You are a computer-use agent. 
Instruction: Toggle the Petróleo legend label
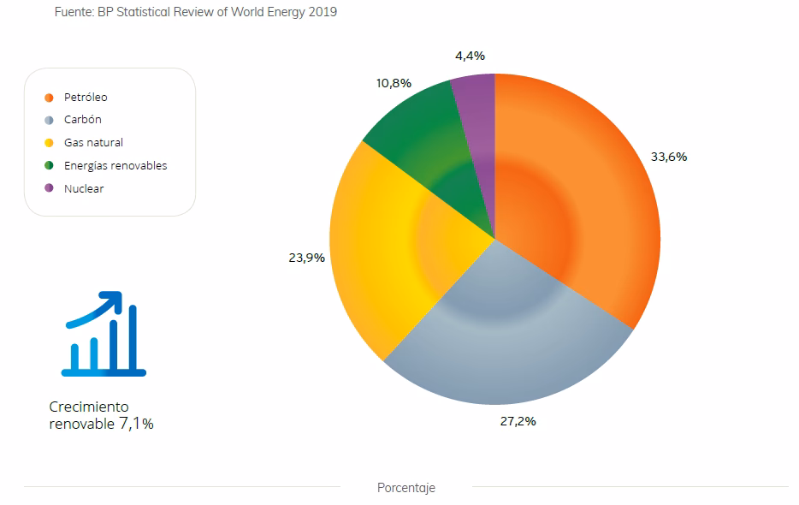tap(86, 98)
